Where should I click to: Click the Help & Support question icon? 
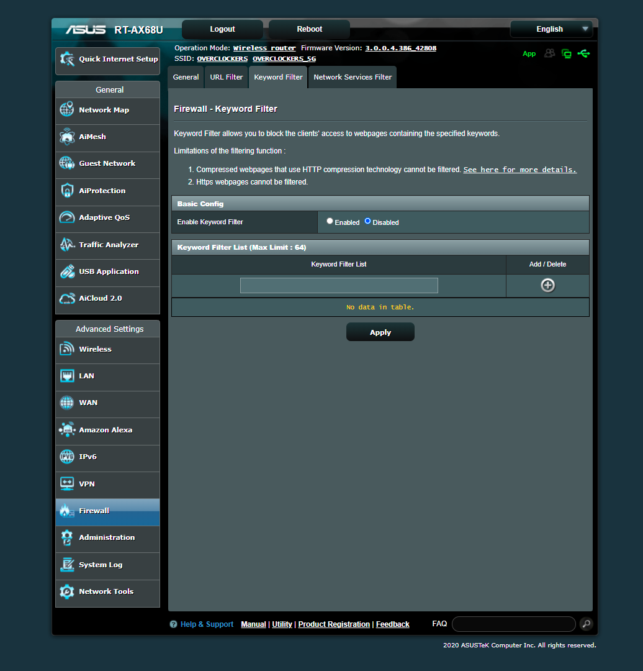point(173,624)
